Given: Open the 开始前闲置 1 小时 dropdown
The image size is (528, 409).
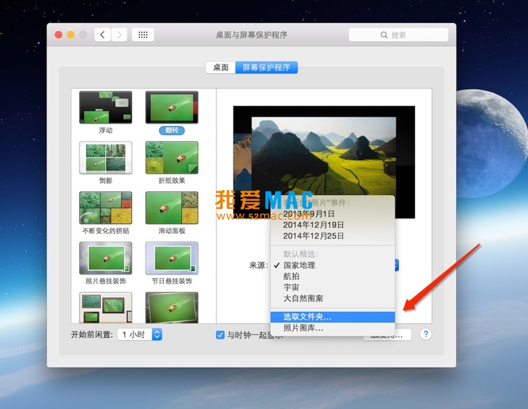Looking at the screenshot, I should click(139, 334).
